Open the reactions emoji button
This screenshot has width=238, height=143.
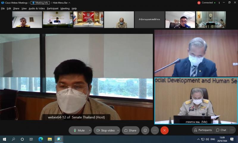(145, 130)
